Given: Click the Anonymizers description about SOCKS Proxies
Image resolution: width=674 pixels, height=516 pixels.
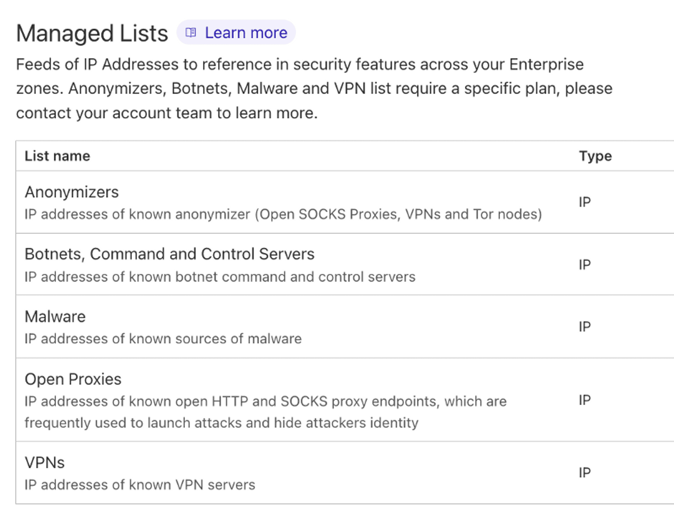Looking at the screenshot, I should click(x=283, y=214).
